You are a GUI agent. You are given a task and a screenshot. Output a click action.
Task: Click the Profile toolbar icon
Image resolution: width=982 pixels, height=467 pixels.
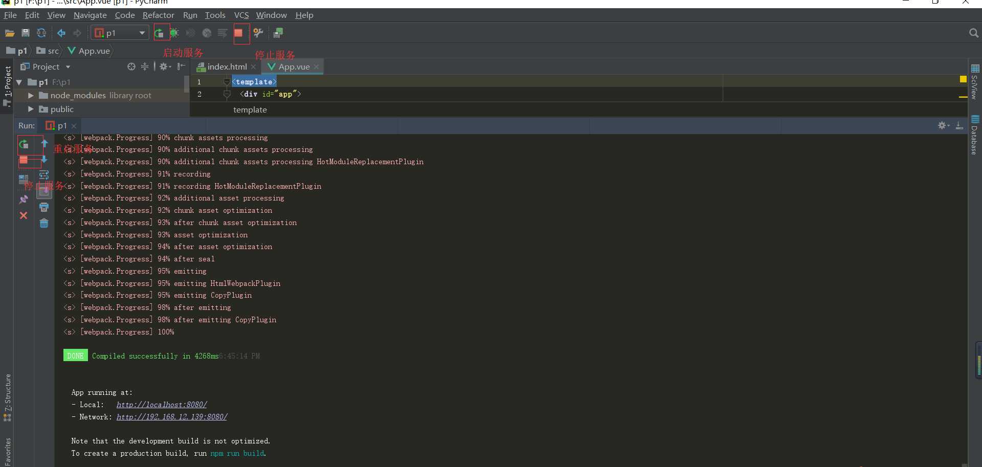pos(207,33)
